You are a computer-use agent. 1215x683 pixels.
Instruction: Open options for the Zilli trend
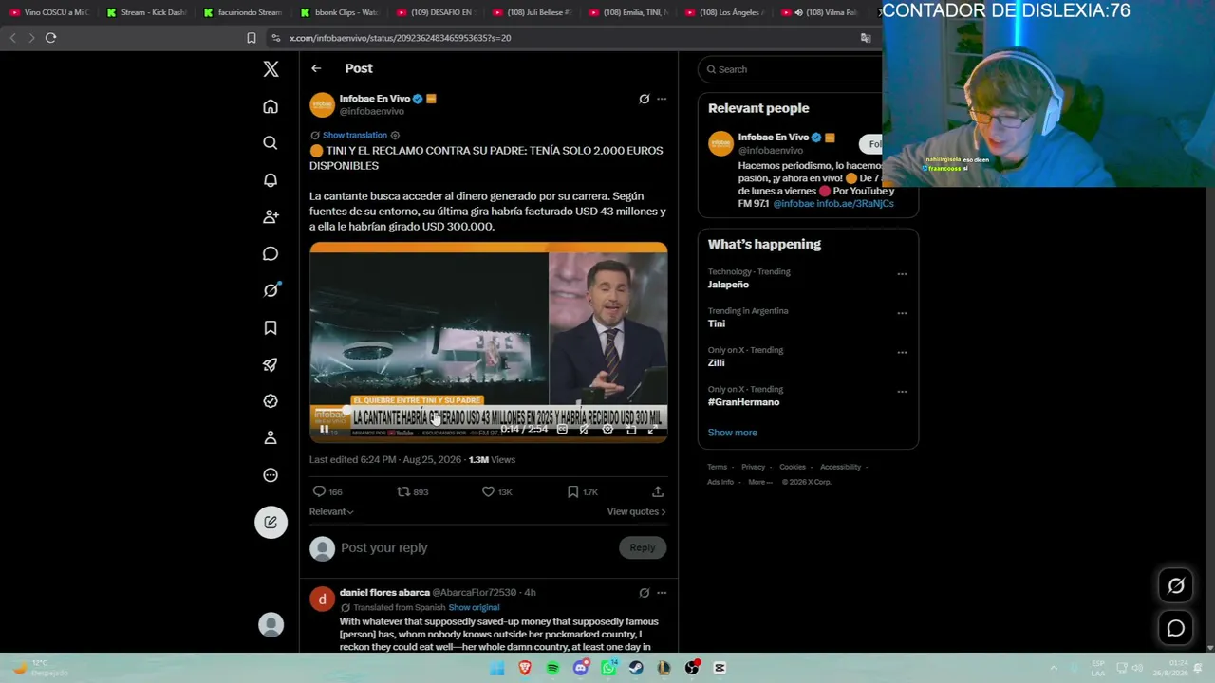click(x=902, y=353)
